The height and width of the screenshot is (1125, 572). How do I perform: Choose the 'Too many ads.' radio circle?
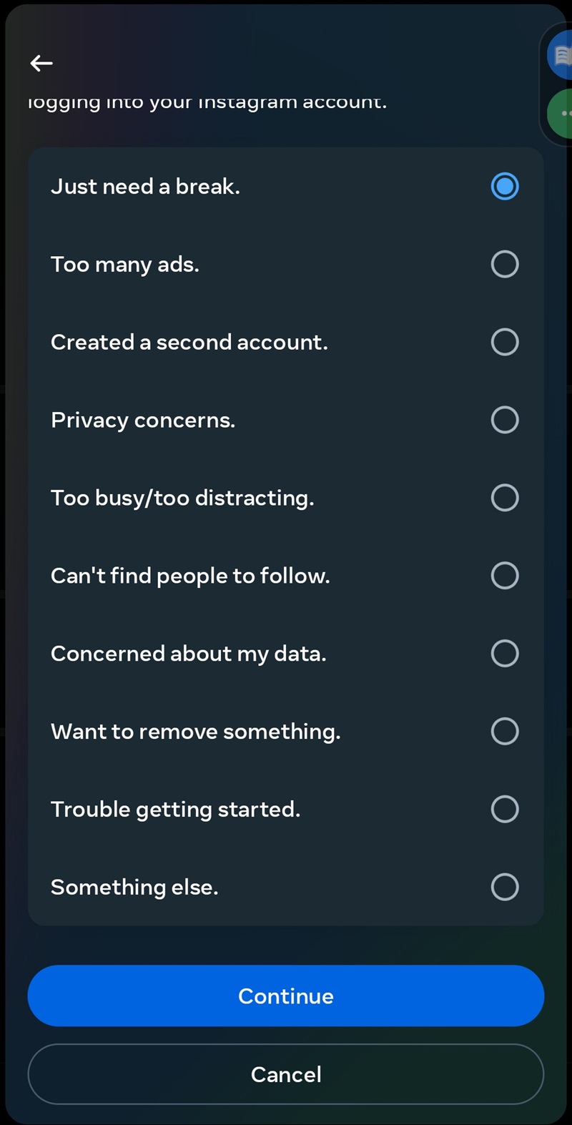[x=505, y=265]
